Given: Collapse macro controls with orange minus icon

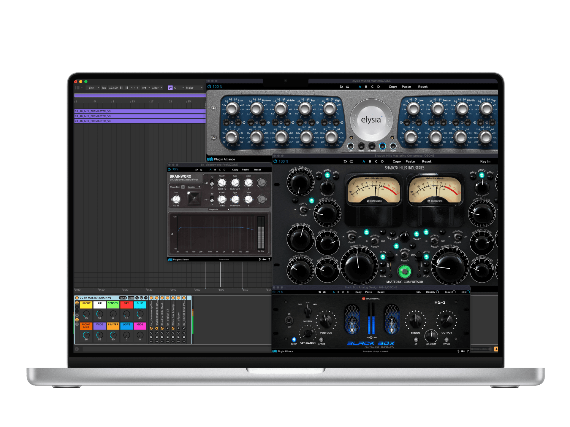Looking at the screenshot, I should [77, 320].
